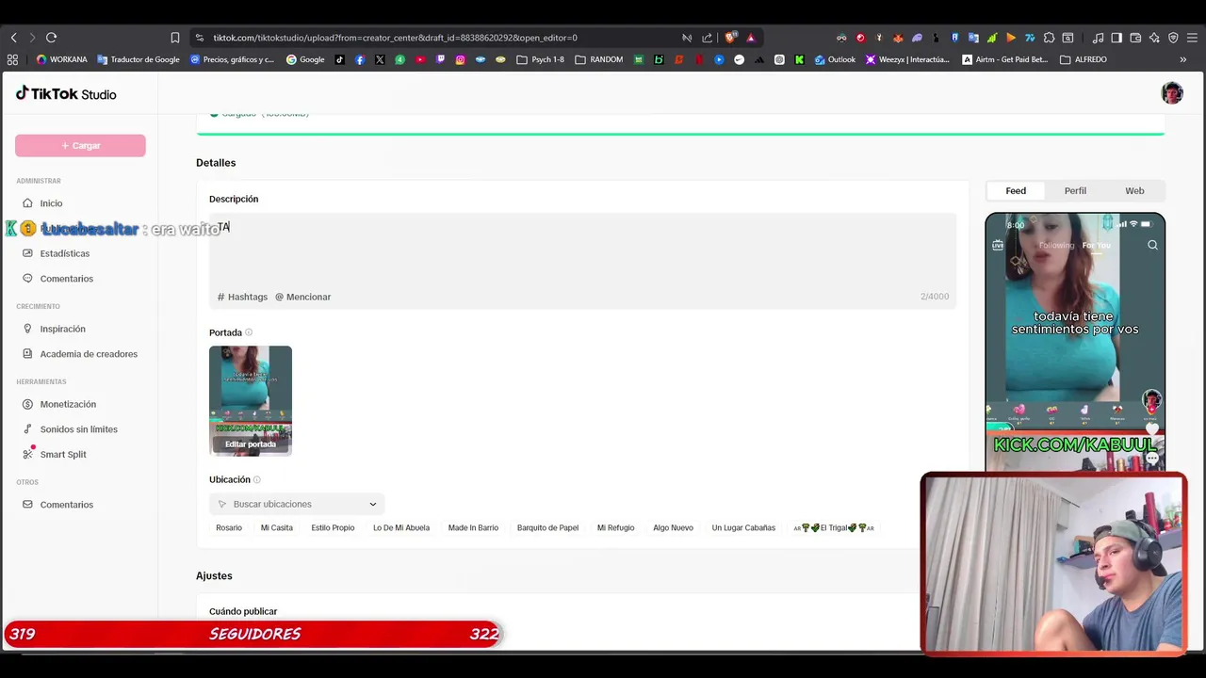Open the Brave Wallet icon

click(x=1135, y=38)
